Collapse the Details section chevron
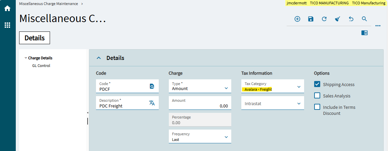388x151 pixels. [x=99, y=58]
